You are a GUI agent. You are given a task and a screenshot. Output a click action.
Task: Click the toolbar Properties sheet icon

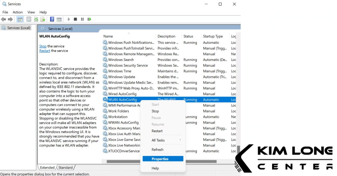coord(29,19)
